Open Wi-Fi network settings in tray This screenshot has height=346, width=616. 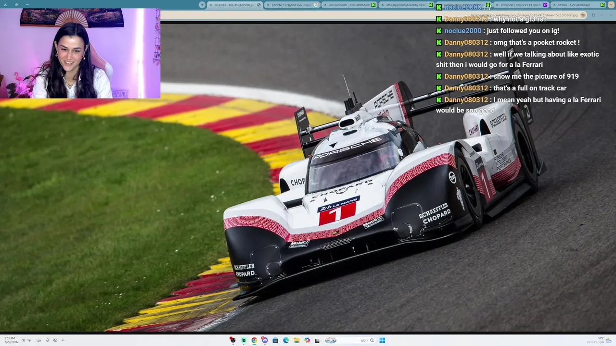point(29,340)
